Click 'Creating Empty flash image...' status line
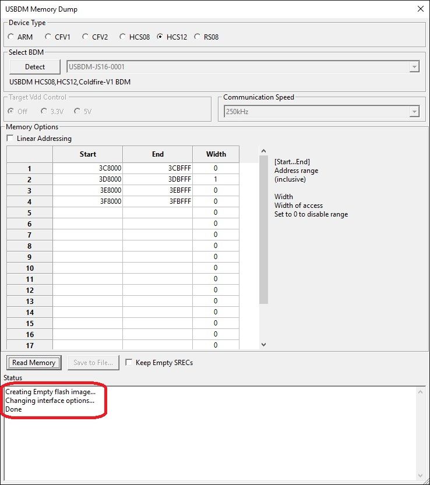The width and height of the screenshot is (430, 485). pos(51,392)
